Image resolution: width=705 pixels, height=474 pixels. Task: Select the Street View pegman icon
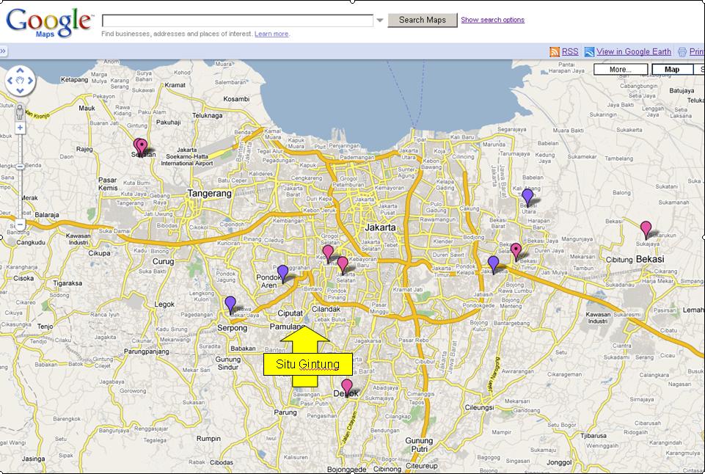pyautogui.click(x=20, y=112)
